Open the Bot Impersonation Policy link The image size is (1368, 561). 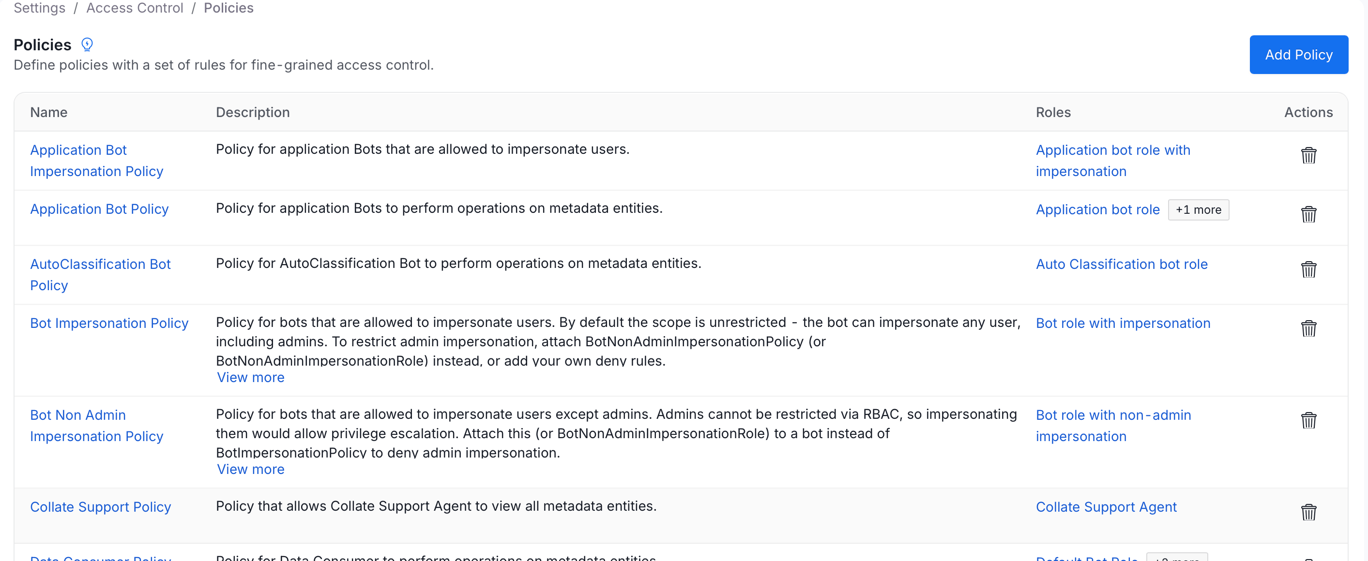109,323
